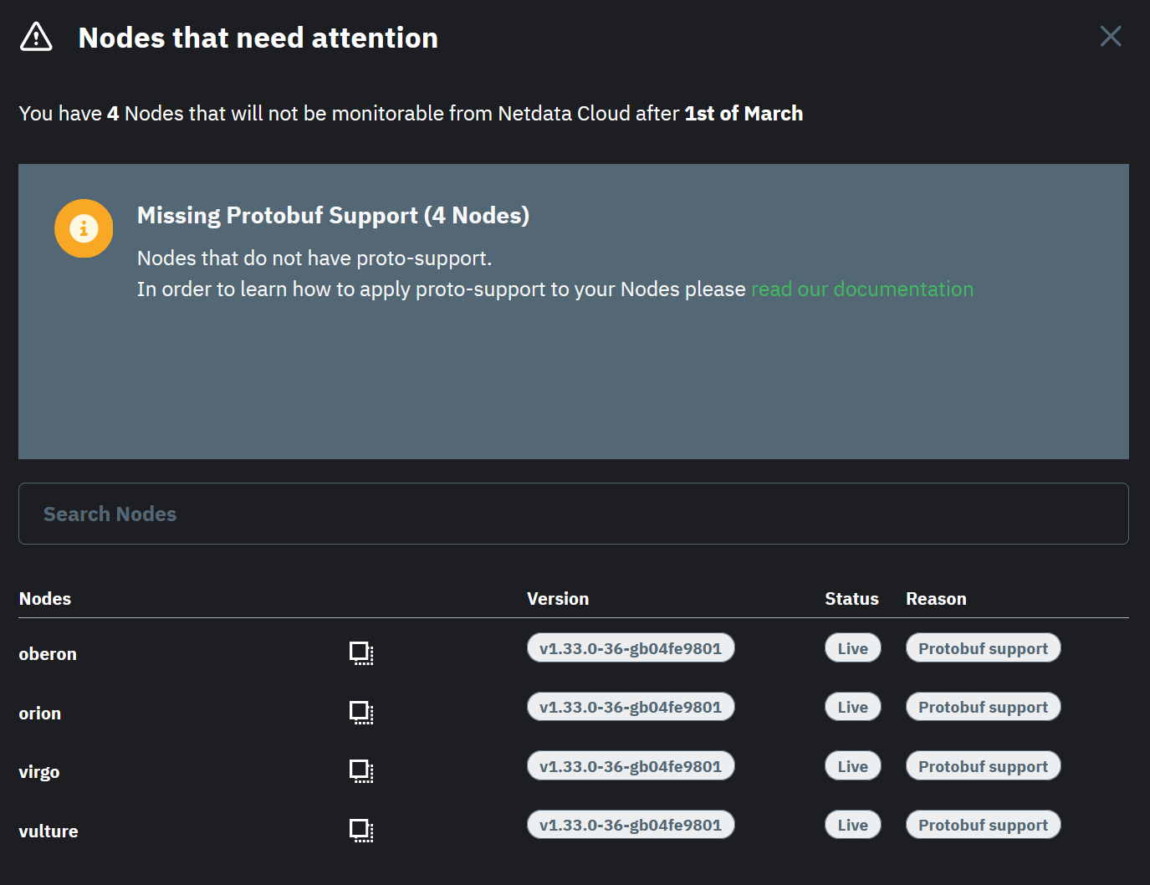Click the node icon next to vulture
The image size is (1150, 885).
[361, 830]
